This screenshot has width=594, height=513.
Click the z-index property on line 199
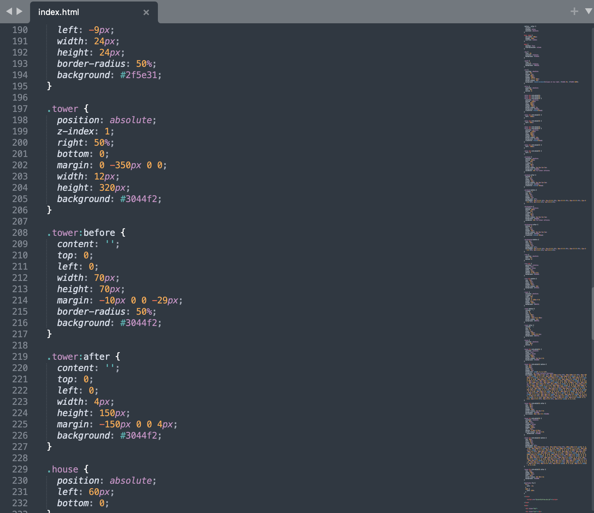(76, 131)
